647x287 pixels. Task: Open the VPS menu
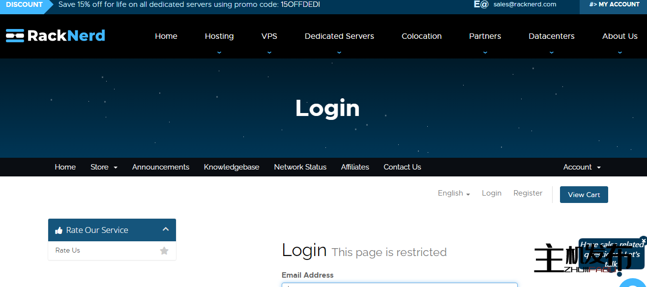269,36
